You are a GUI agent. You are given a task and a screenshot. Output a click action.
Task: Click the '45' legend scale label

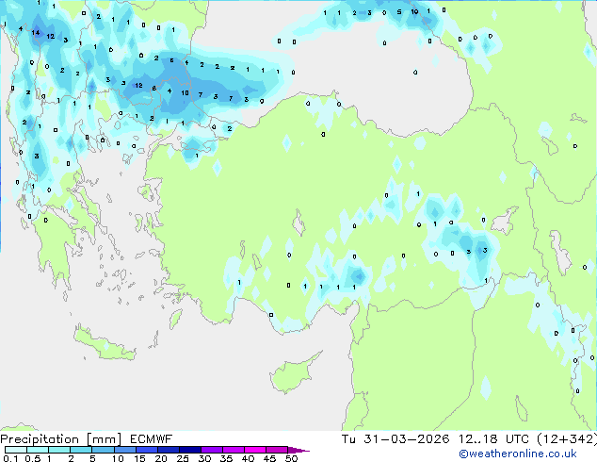point(269,458)
